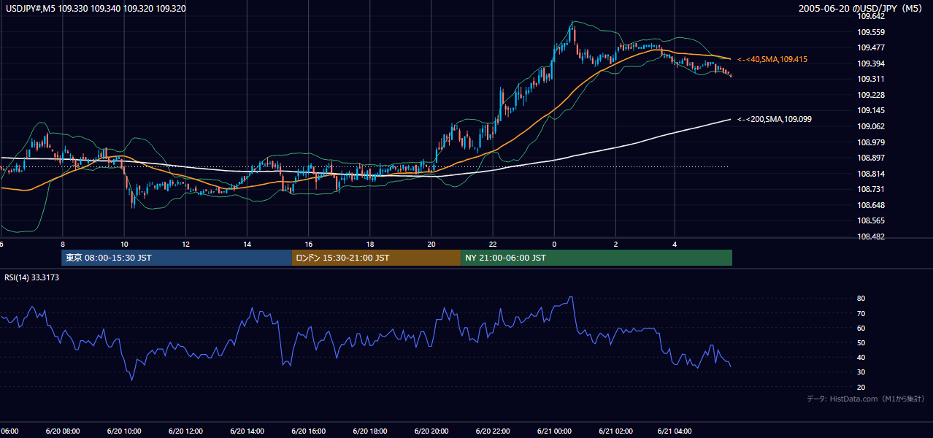The image size is (933, 438).
Task: Click RSI axis level 30
Action: tap(861, 372)
